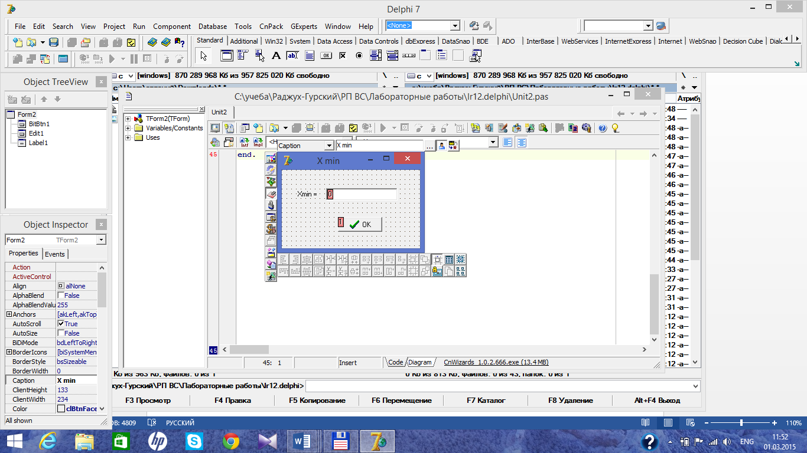This screenshot has height=453, width=807.
Task: Select the Edit box component in palette
Action: click(292, 56)
